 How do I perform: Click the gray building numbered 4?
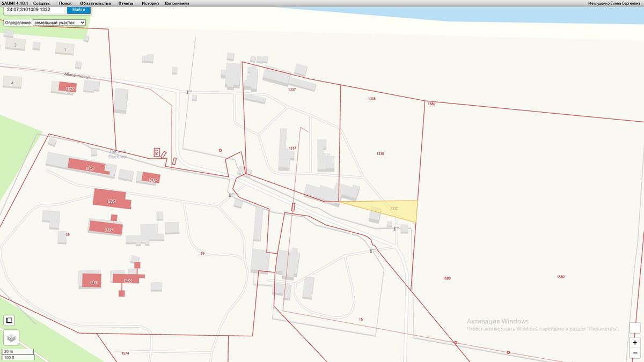click(x=12, y=83)
